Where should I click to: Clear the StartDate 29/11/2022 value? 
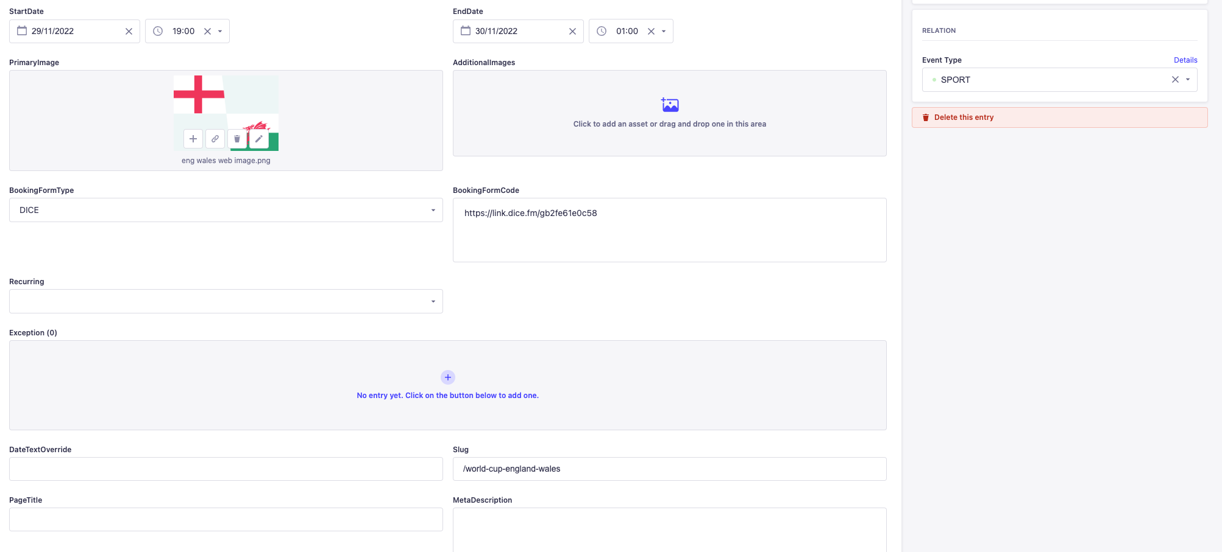coord(129,32)
